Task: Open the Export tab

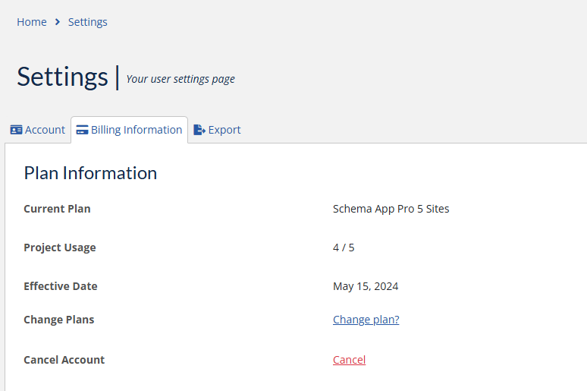Action: point(217,130)
